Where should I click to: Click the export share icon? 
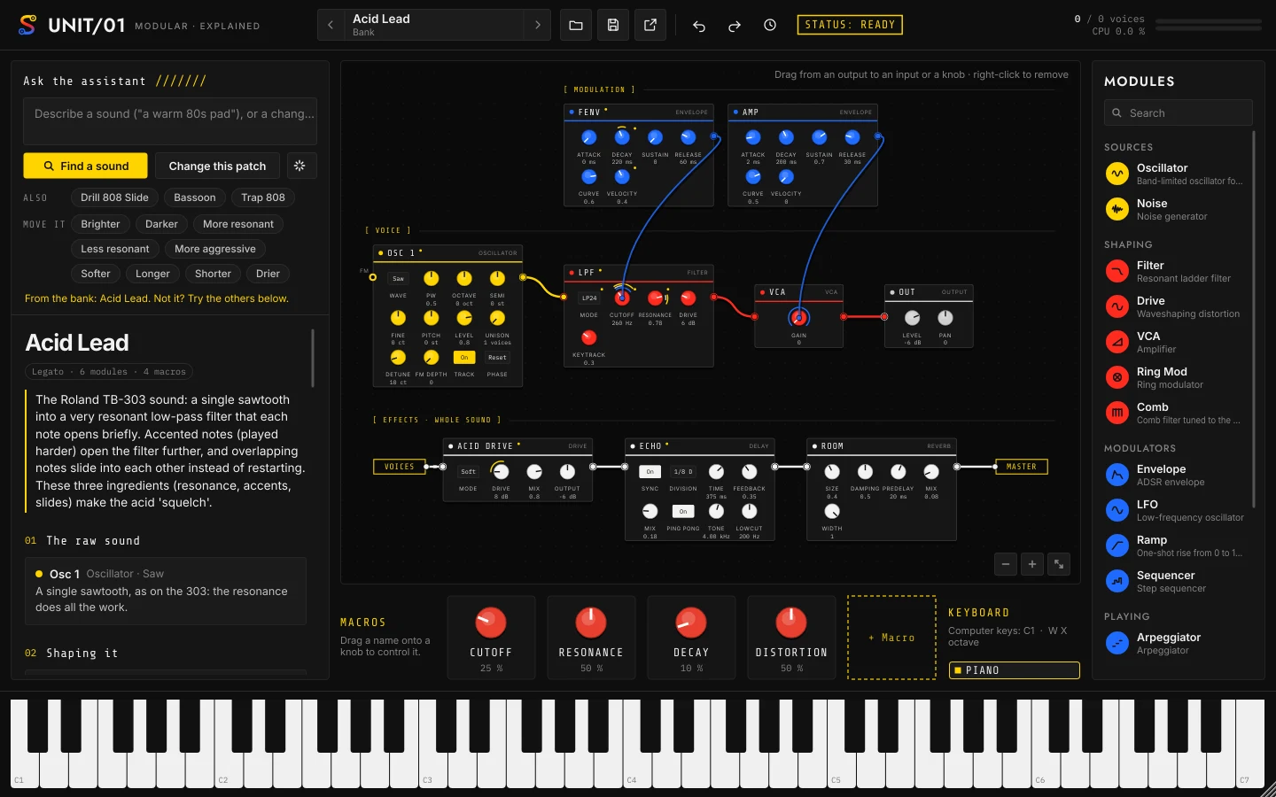[x=650, y=25]
